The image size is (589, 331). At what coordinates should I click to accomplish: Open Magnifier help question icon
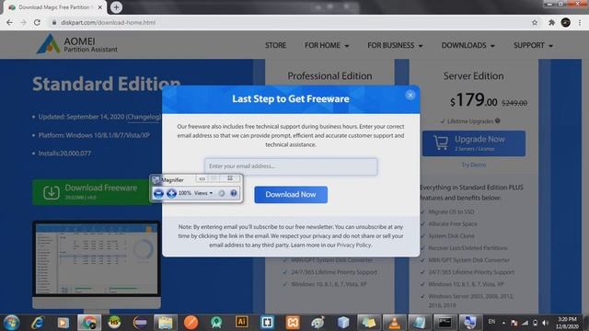[233, 193]
